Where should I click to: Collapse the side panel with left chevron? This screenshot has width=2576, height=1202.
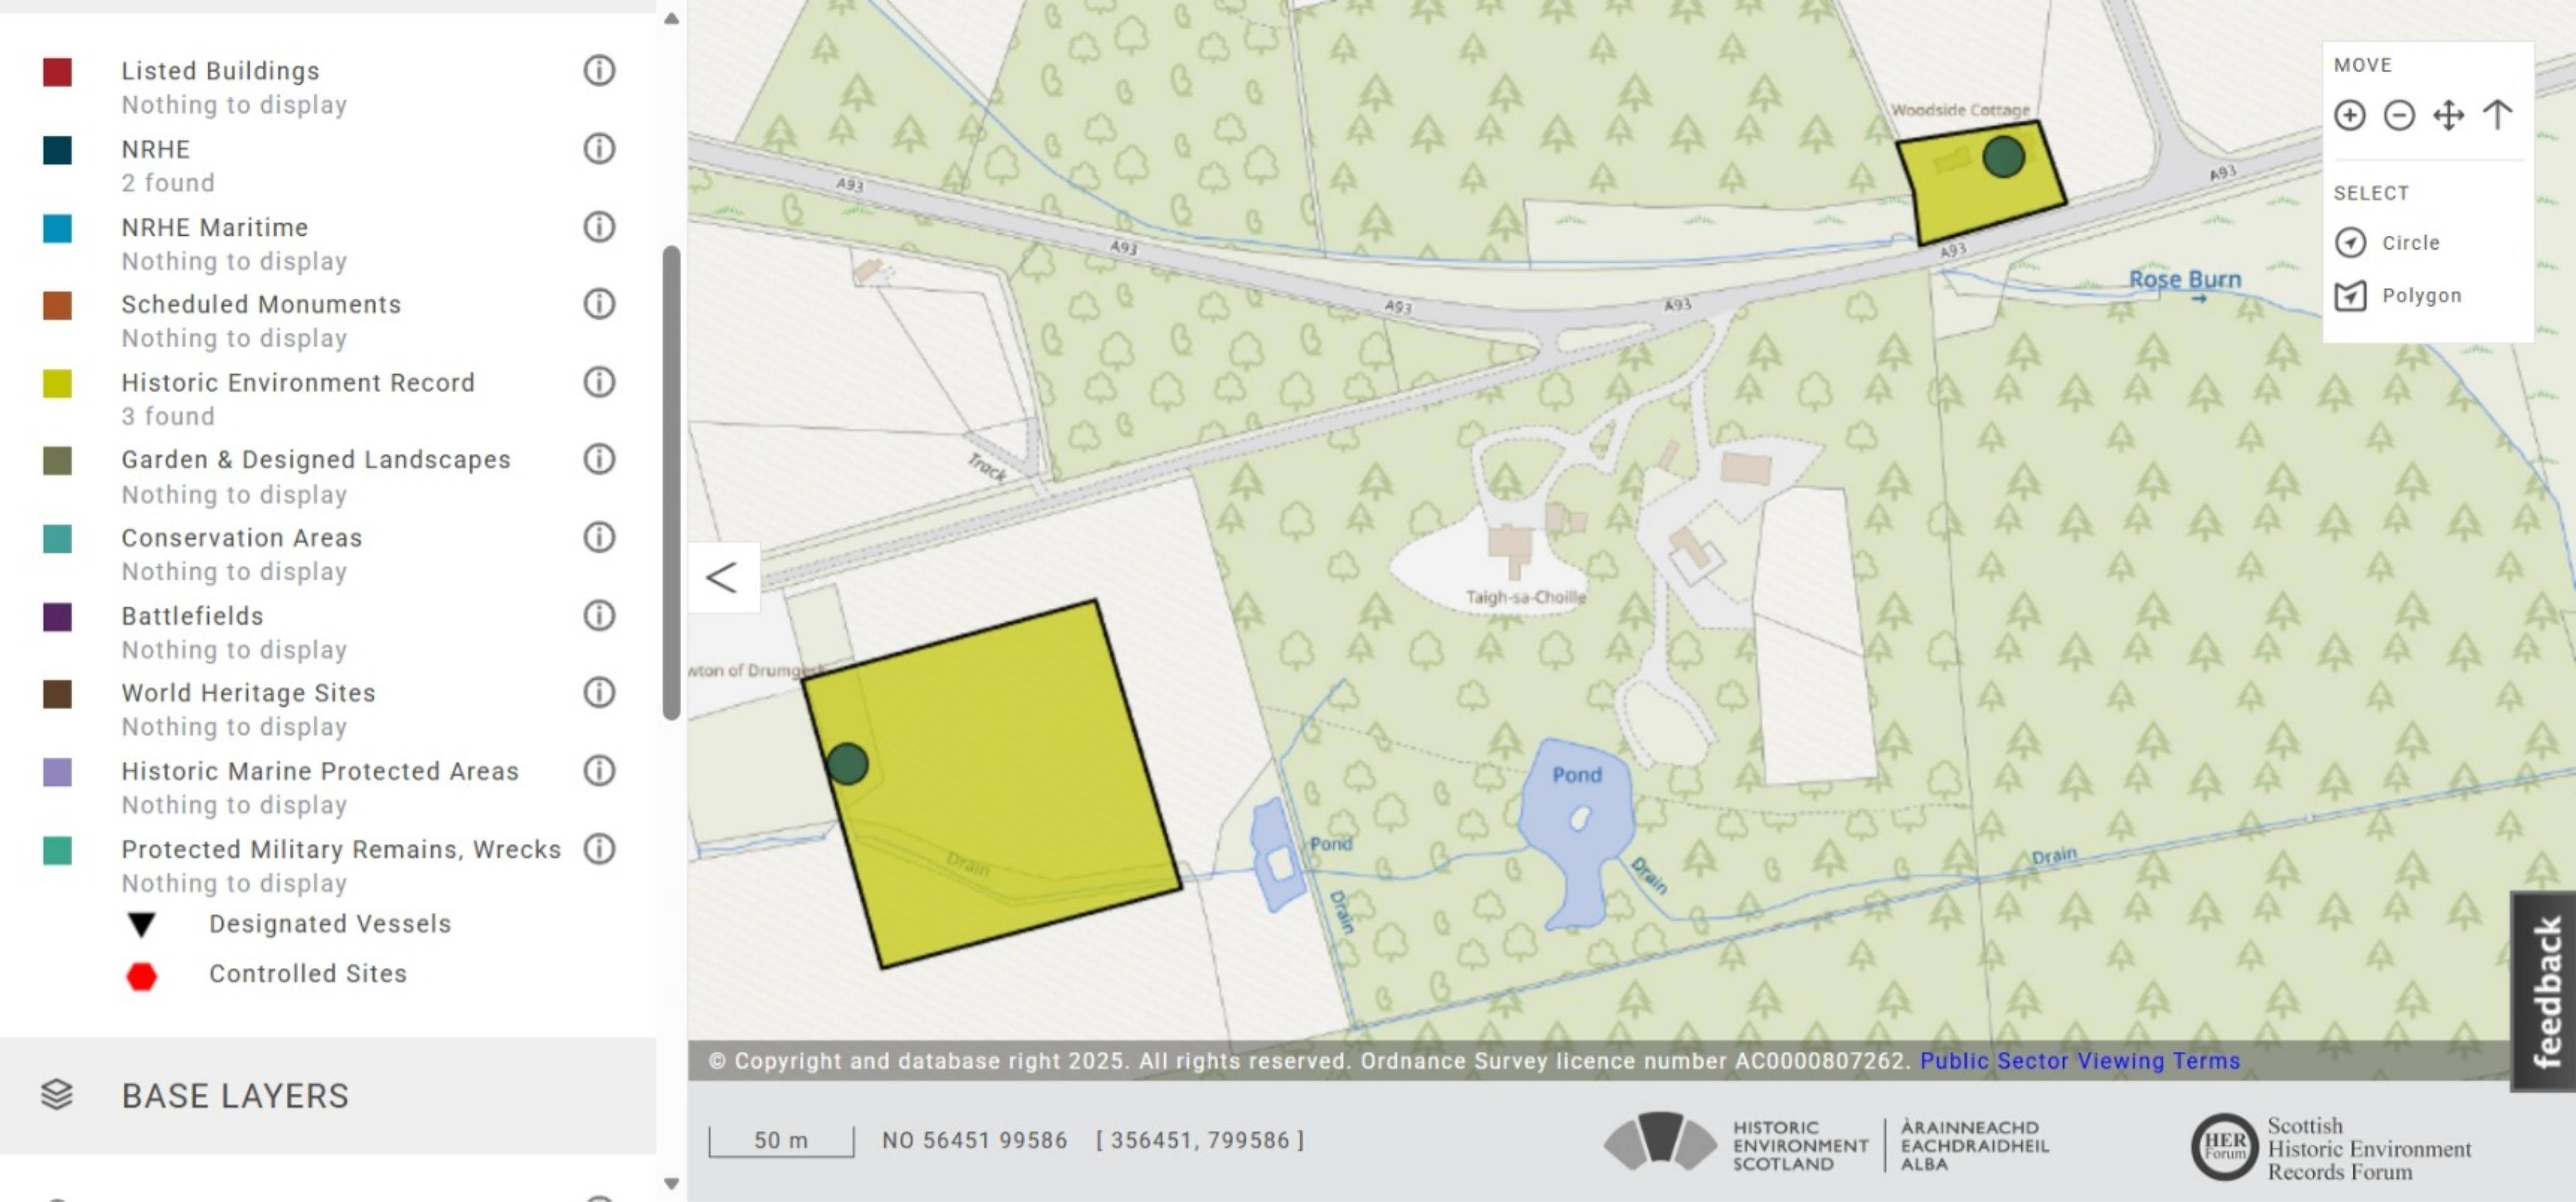click(x=722, y=577)
